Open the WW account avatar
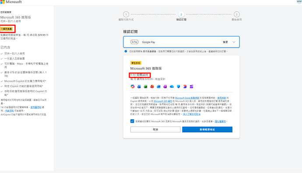Image resolution: width=302 pixels, height=173 pixels. click(x=299, y=2)
